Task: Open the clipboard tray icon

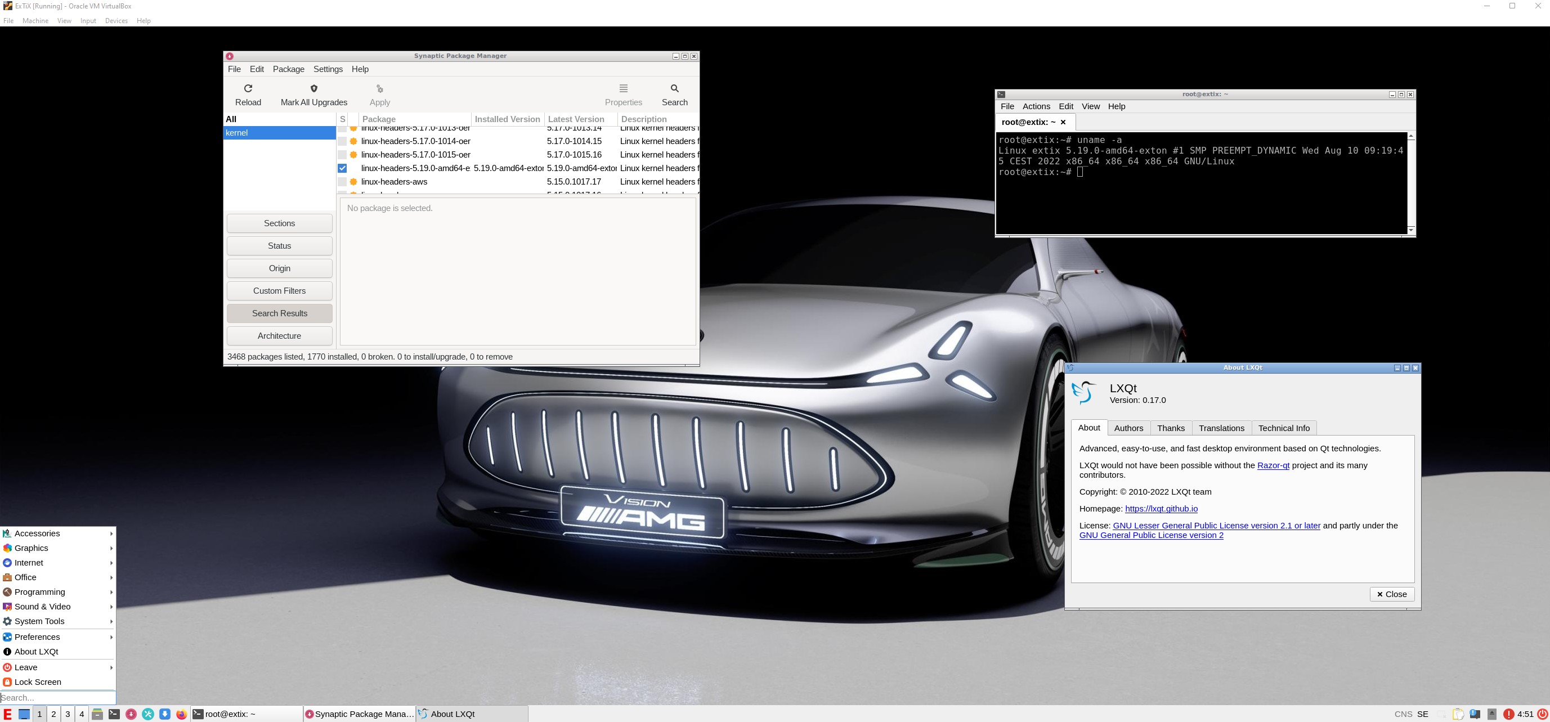Action: (x=1458, y=714)
